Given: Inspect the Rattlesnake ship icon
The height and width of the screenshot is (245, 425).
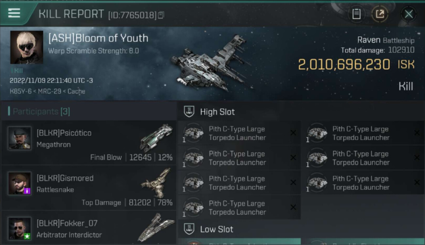Looking at the screenshot, I should coord(156,183).
